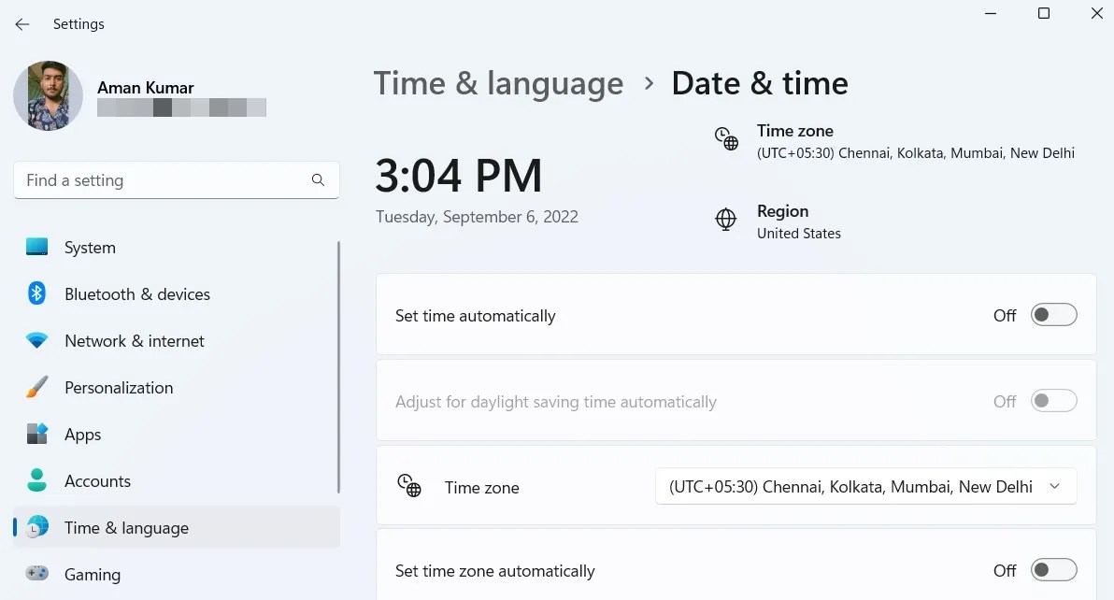Click the Time & language breadcrumb link
Viewport: 1114px width, 600px height.
[x=498, y=84]
